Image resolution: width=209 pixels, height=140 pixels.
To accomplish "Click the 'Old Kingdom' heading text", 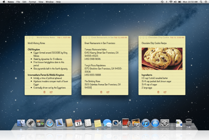I will pos(34,49).
